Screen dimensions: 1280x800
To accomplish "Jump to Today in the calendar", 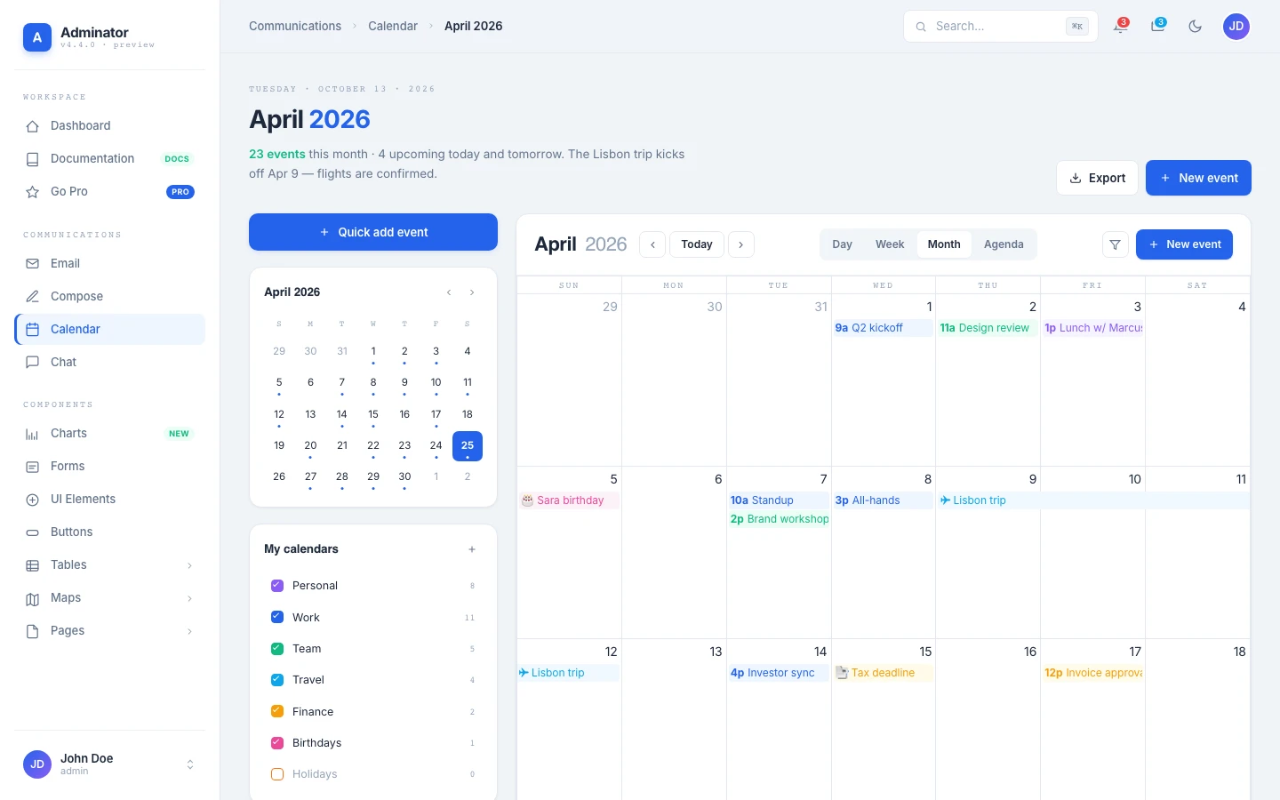I will point(697,244).
